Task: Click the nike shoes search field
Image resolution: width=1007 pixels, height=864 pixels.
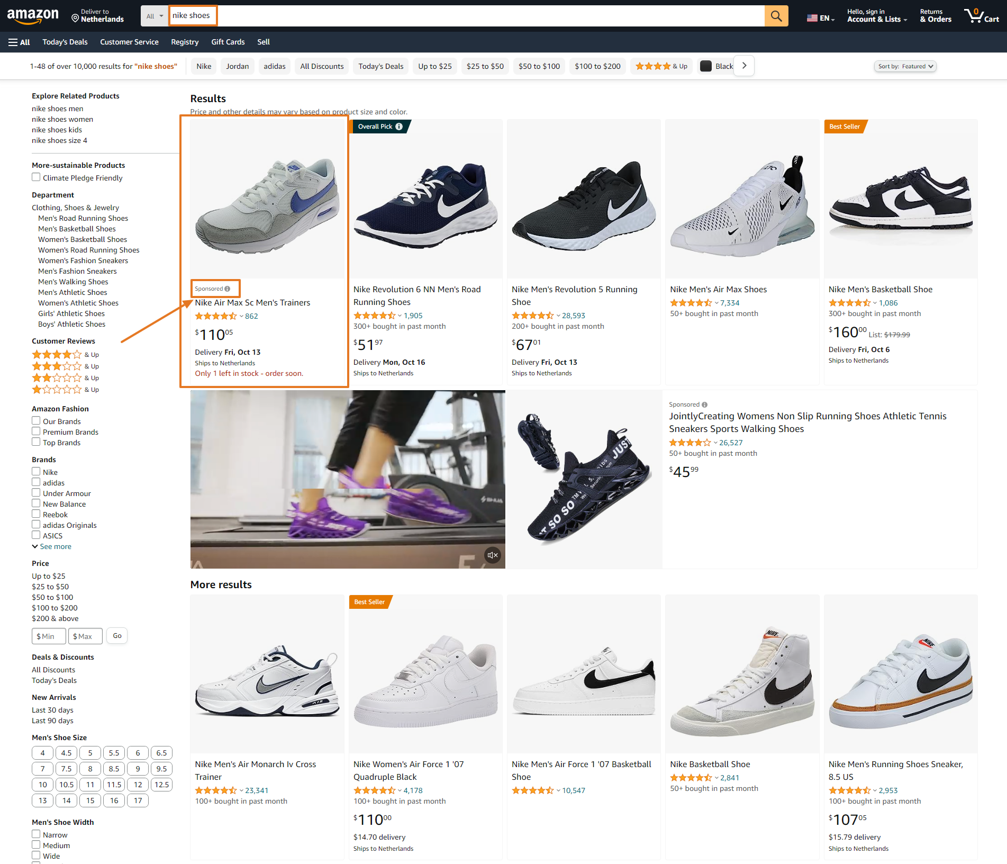Action: click(x=466, y=16)
